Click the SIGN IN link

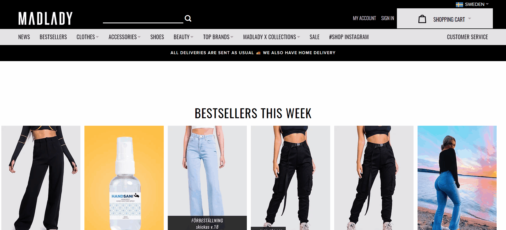pyautogui.click(x=388, y=18)
